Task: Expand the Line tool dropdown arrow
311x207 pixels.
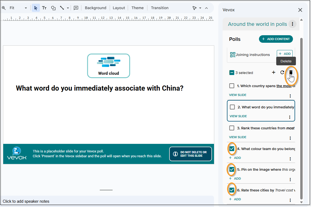Action: [68, 8]
